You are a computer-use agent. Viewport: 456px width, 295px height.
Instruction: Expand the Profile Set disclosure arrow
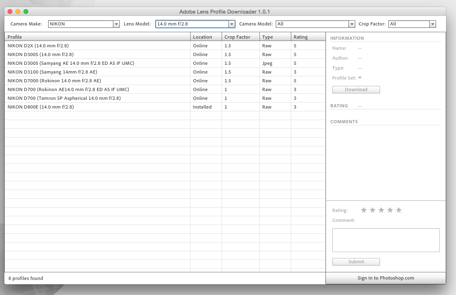point(360,78)
